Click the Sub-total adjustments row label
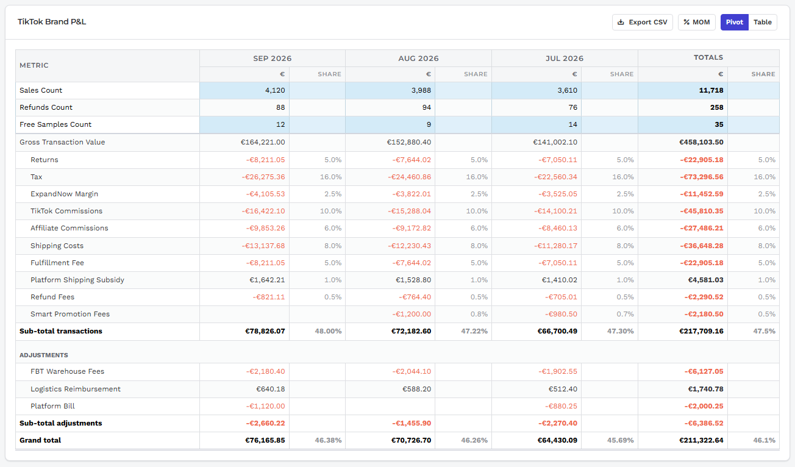The image size is (795, 467). pyautogui.click(x=61, y=423)
